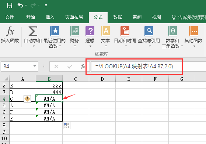The width and height of the screenshot is (206, 144).
Task: Open the 查找与引用 functions magnifier icon
Action: (x=149, y=31)
